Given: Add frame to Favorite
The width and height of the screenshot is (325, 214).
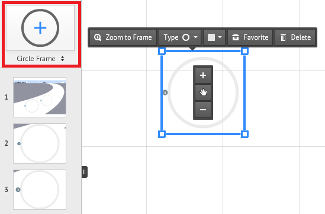Looking at the screenshot, I should tap(250, 37).
